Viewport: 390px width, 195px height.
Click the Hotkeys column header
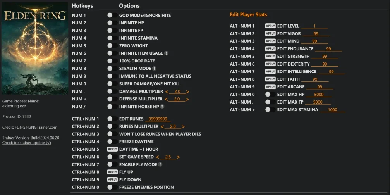click(x=82, y=6)
